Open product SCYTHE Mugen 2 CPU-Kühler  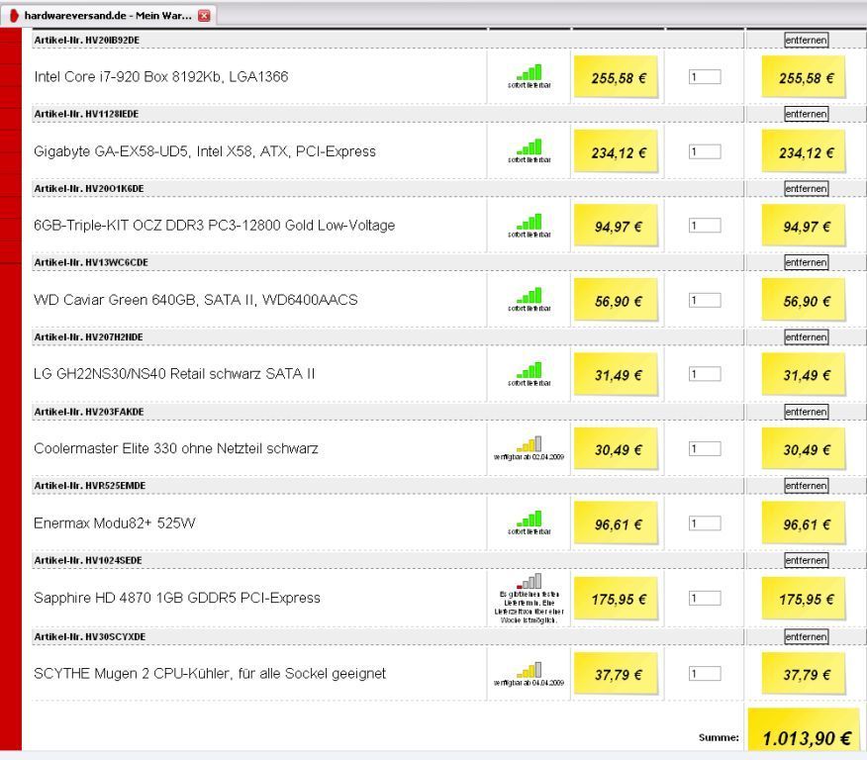tap(210, 674)
